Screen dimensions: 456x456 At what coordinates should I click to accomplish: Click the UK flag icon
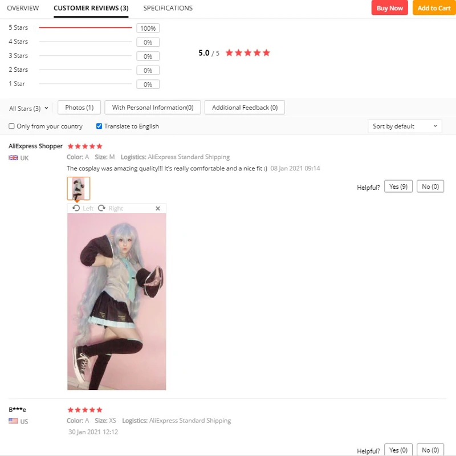pyautogui.click(x=13, y=158)
